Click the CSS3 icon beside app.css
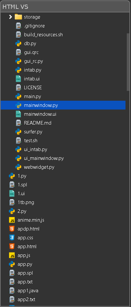Viewport: 131px width, 307px height. (x=12, y=238)
